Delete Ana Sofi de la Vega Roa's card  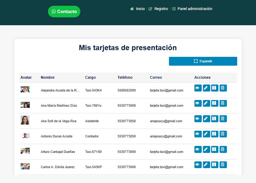223,119
